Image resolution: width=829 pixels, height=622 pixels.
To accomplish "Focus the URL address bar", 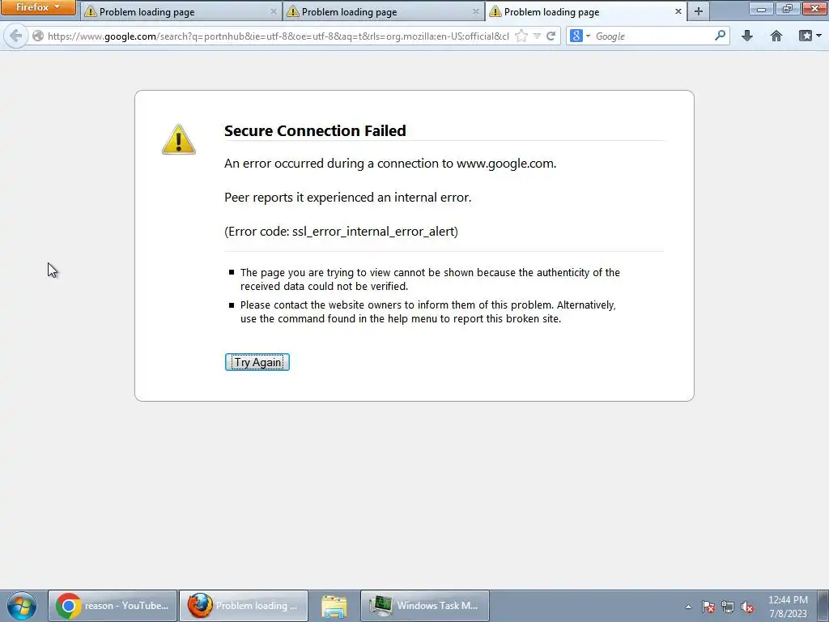I will tap(278, 36).
